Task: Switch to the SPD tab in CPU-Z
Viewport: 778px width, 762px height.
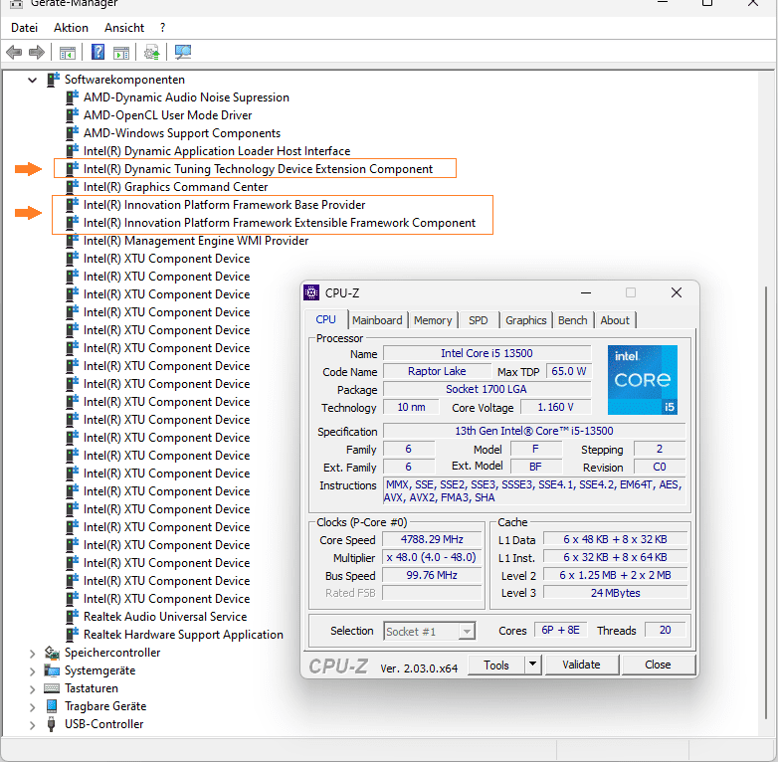Action: pos(479,320)
